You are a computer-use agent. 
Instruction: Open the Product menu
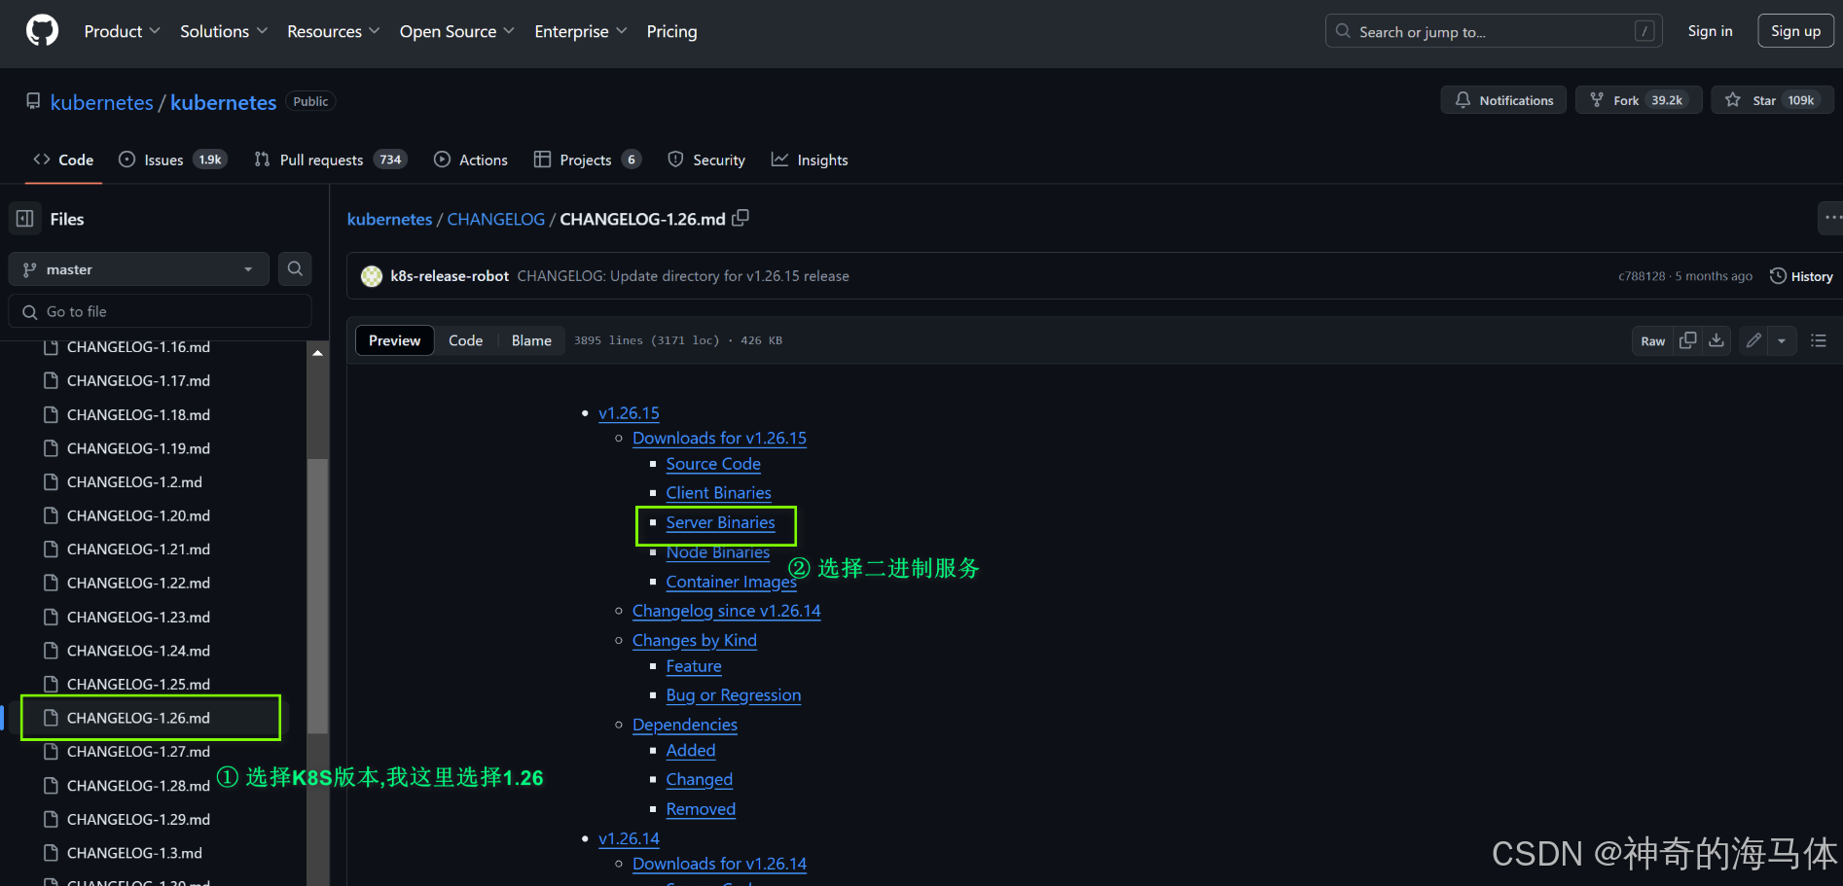pyautogui.click(x=122, y=31)
